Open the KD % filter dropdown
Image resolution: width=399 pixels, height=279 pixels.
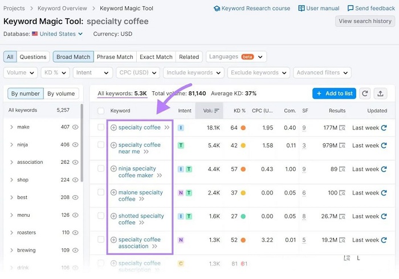click(x=55, y=72)
